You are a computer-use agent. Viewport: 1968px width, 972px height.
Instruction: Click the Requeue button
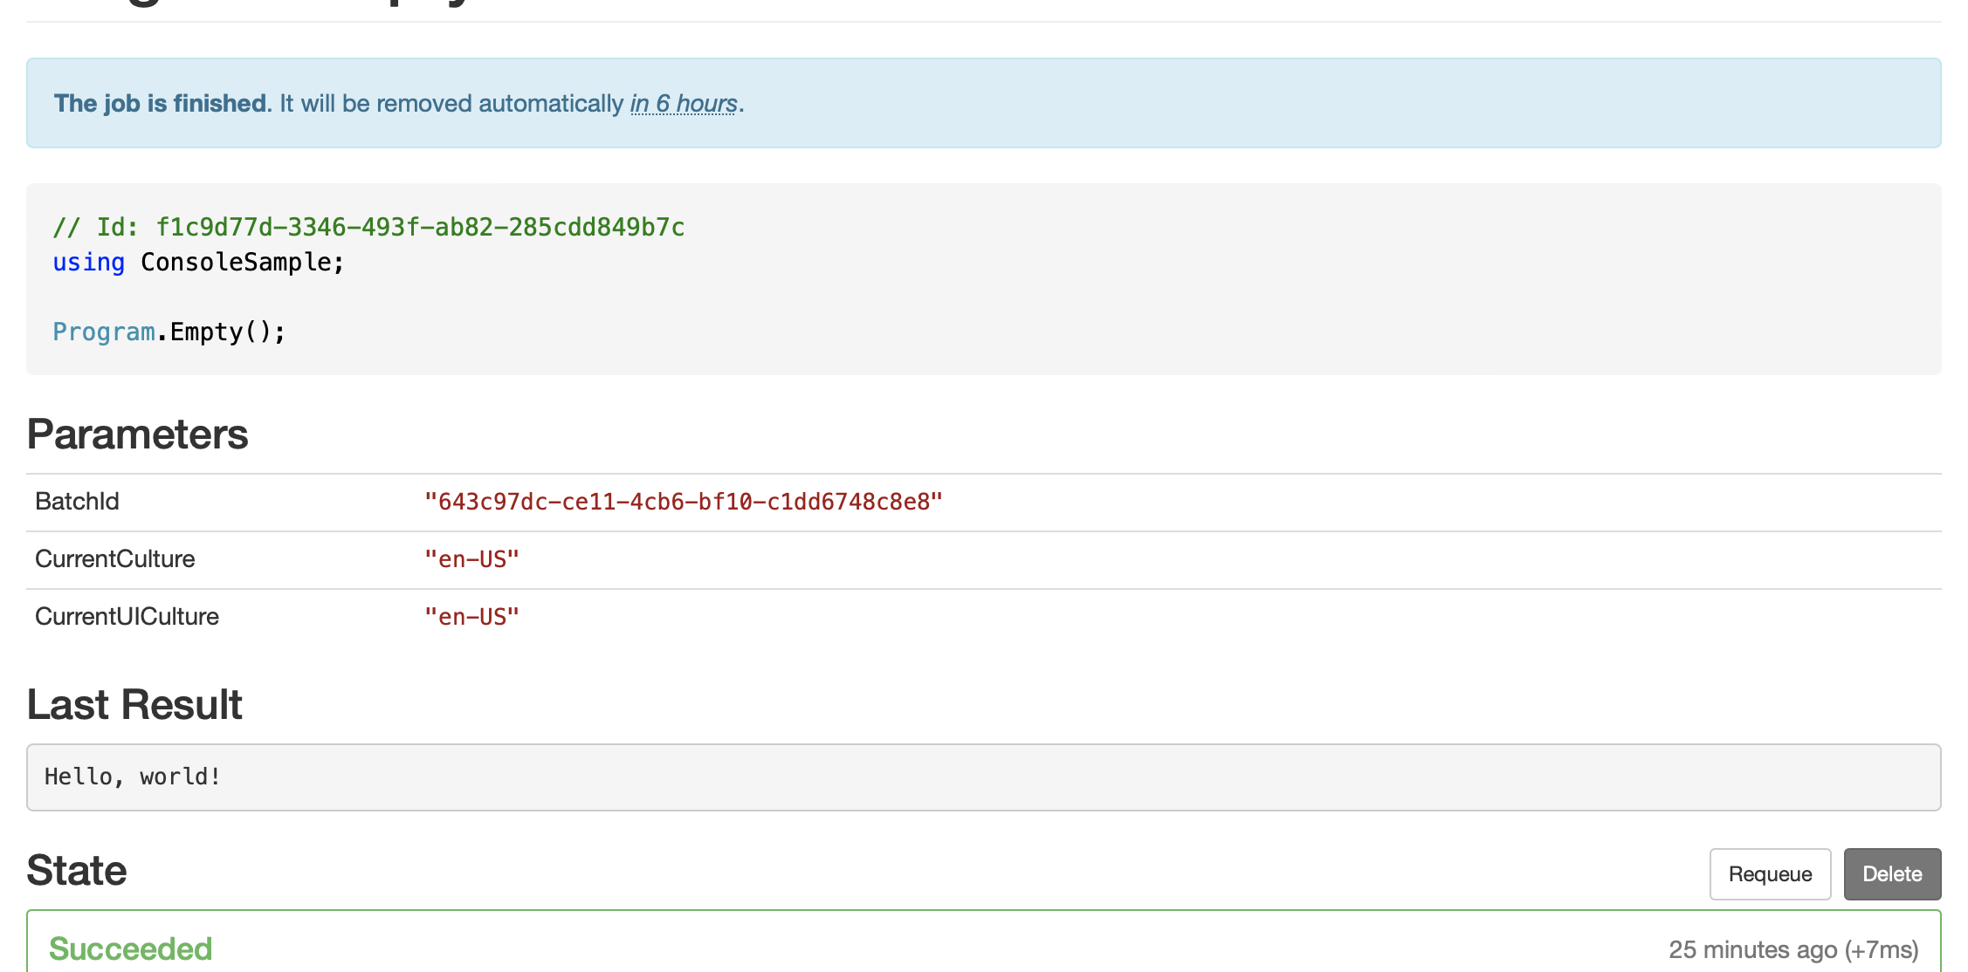click(1769, 874)
